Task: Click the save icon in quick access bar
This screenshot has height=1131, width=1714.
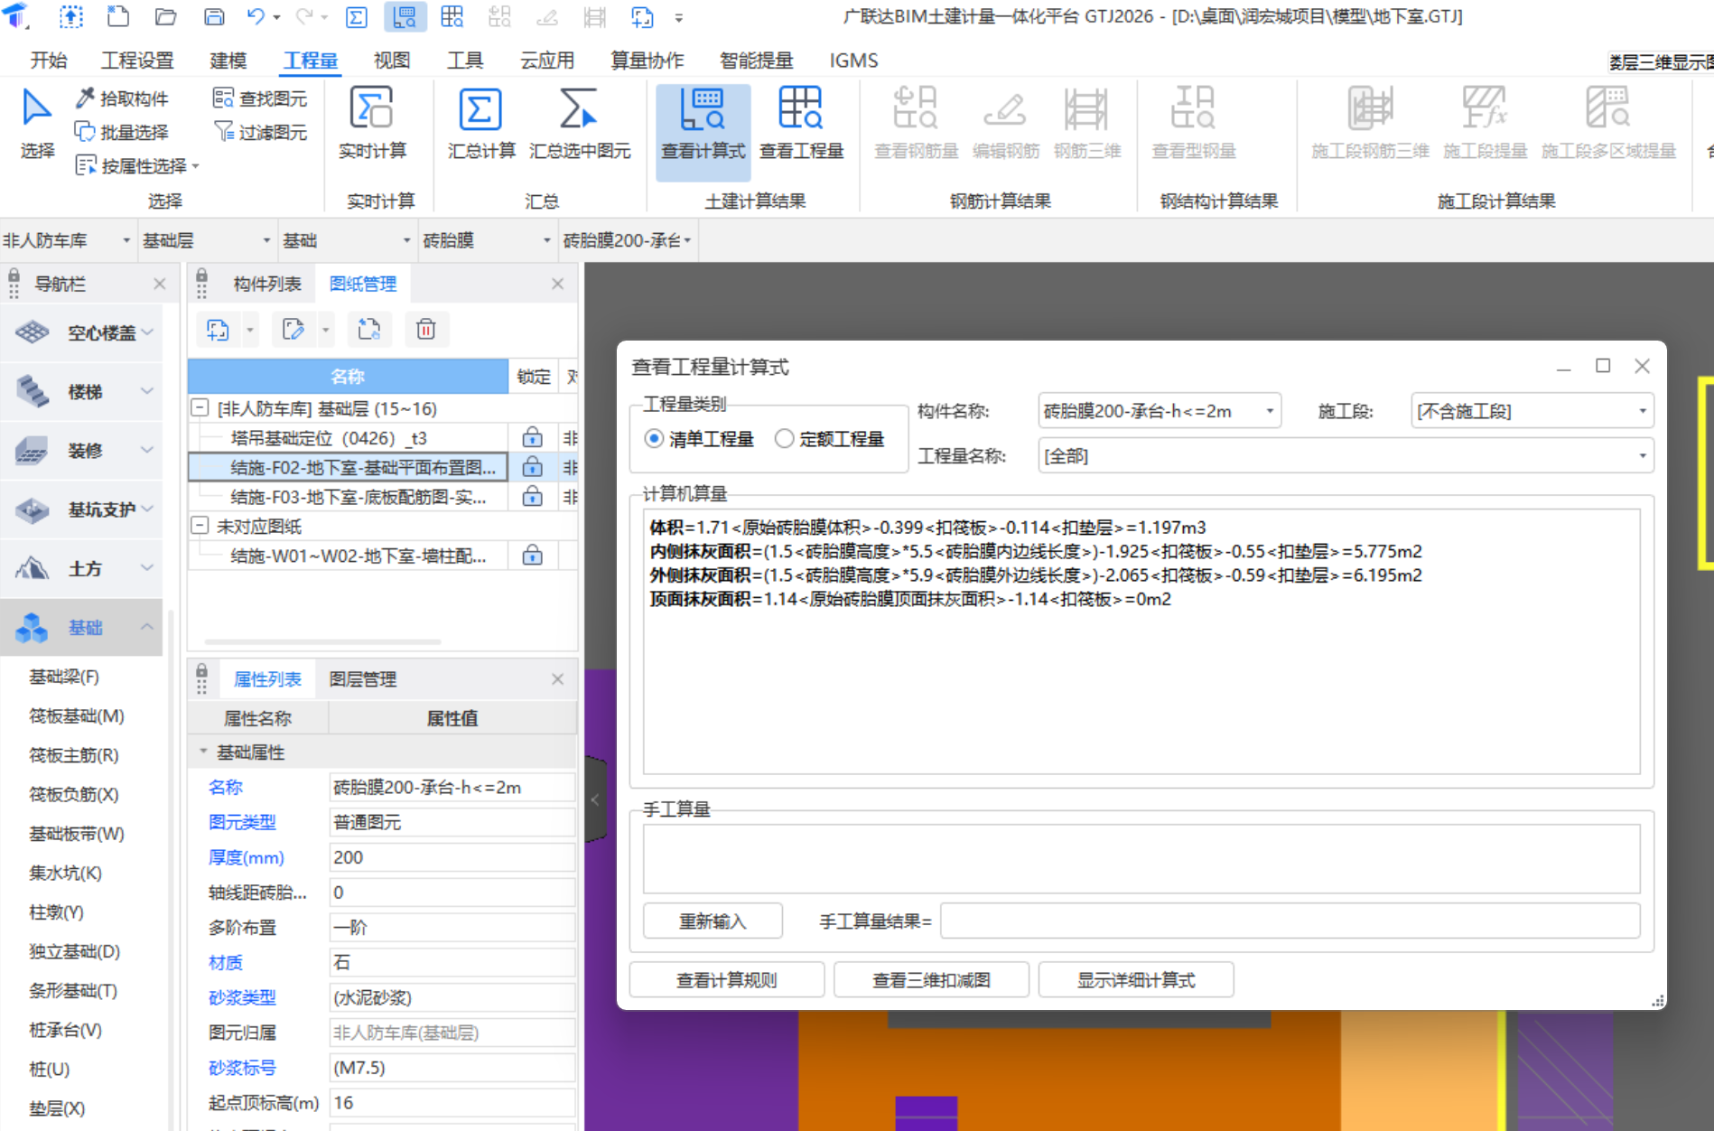Action: pos(214,16)
